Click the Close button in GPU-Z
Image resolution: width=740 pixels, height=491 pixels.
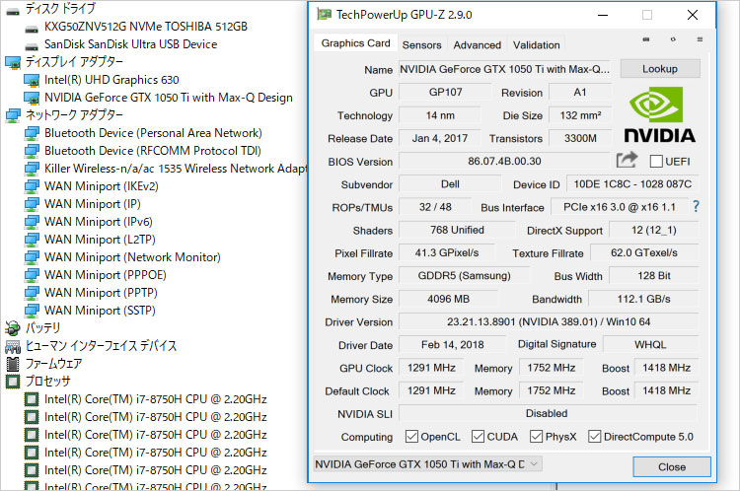[x=672, y=467]
